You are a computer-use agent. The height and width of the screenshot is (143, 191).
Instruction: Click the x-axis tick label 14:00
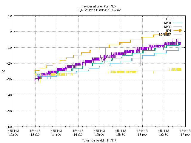pyautogui.click(x=56, y=135)
